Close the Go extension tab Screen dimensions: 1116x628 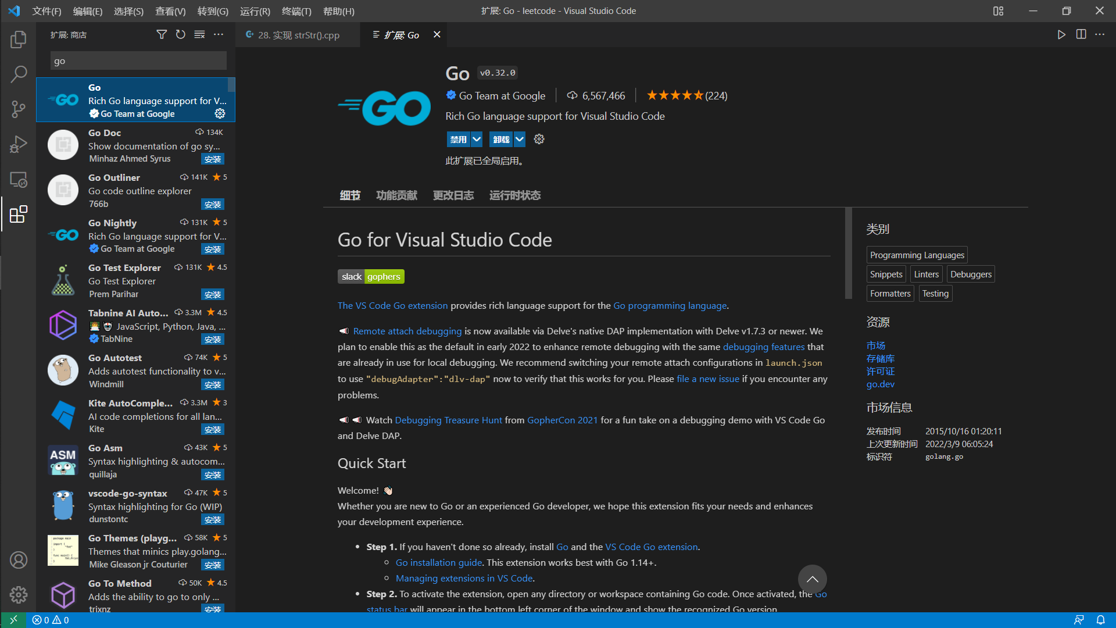[x=437, y=35]
